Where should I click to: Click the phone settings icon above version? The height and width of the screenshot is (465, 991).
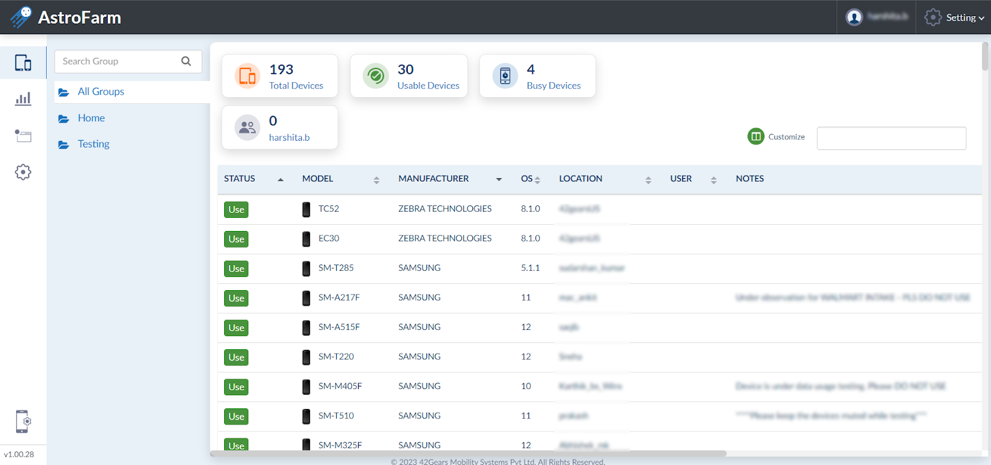pyautogui.click(x=22, y=421)
